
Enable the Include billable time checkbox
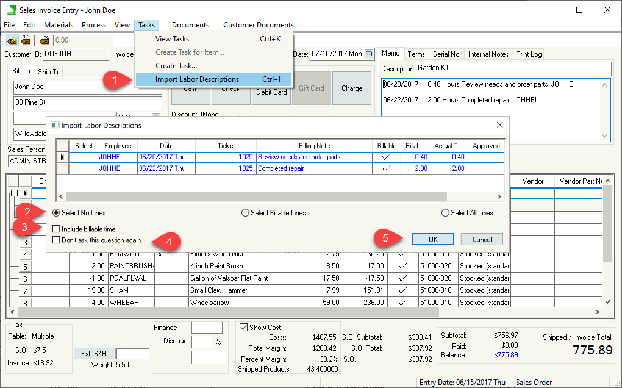[56, 229]
